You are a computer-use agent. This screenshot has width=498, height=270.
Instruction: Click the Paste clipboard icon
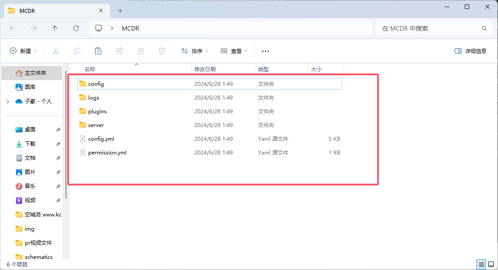click(98, 51)
